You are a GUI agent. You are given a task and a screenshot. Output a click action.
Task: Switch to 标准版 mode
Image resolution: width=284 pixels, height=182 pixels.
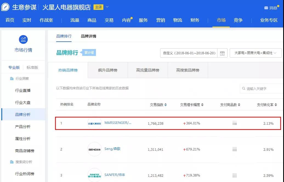pyautogui.click(x=32, y=67)
